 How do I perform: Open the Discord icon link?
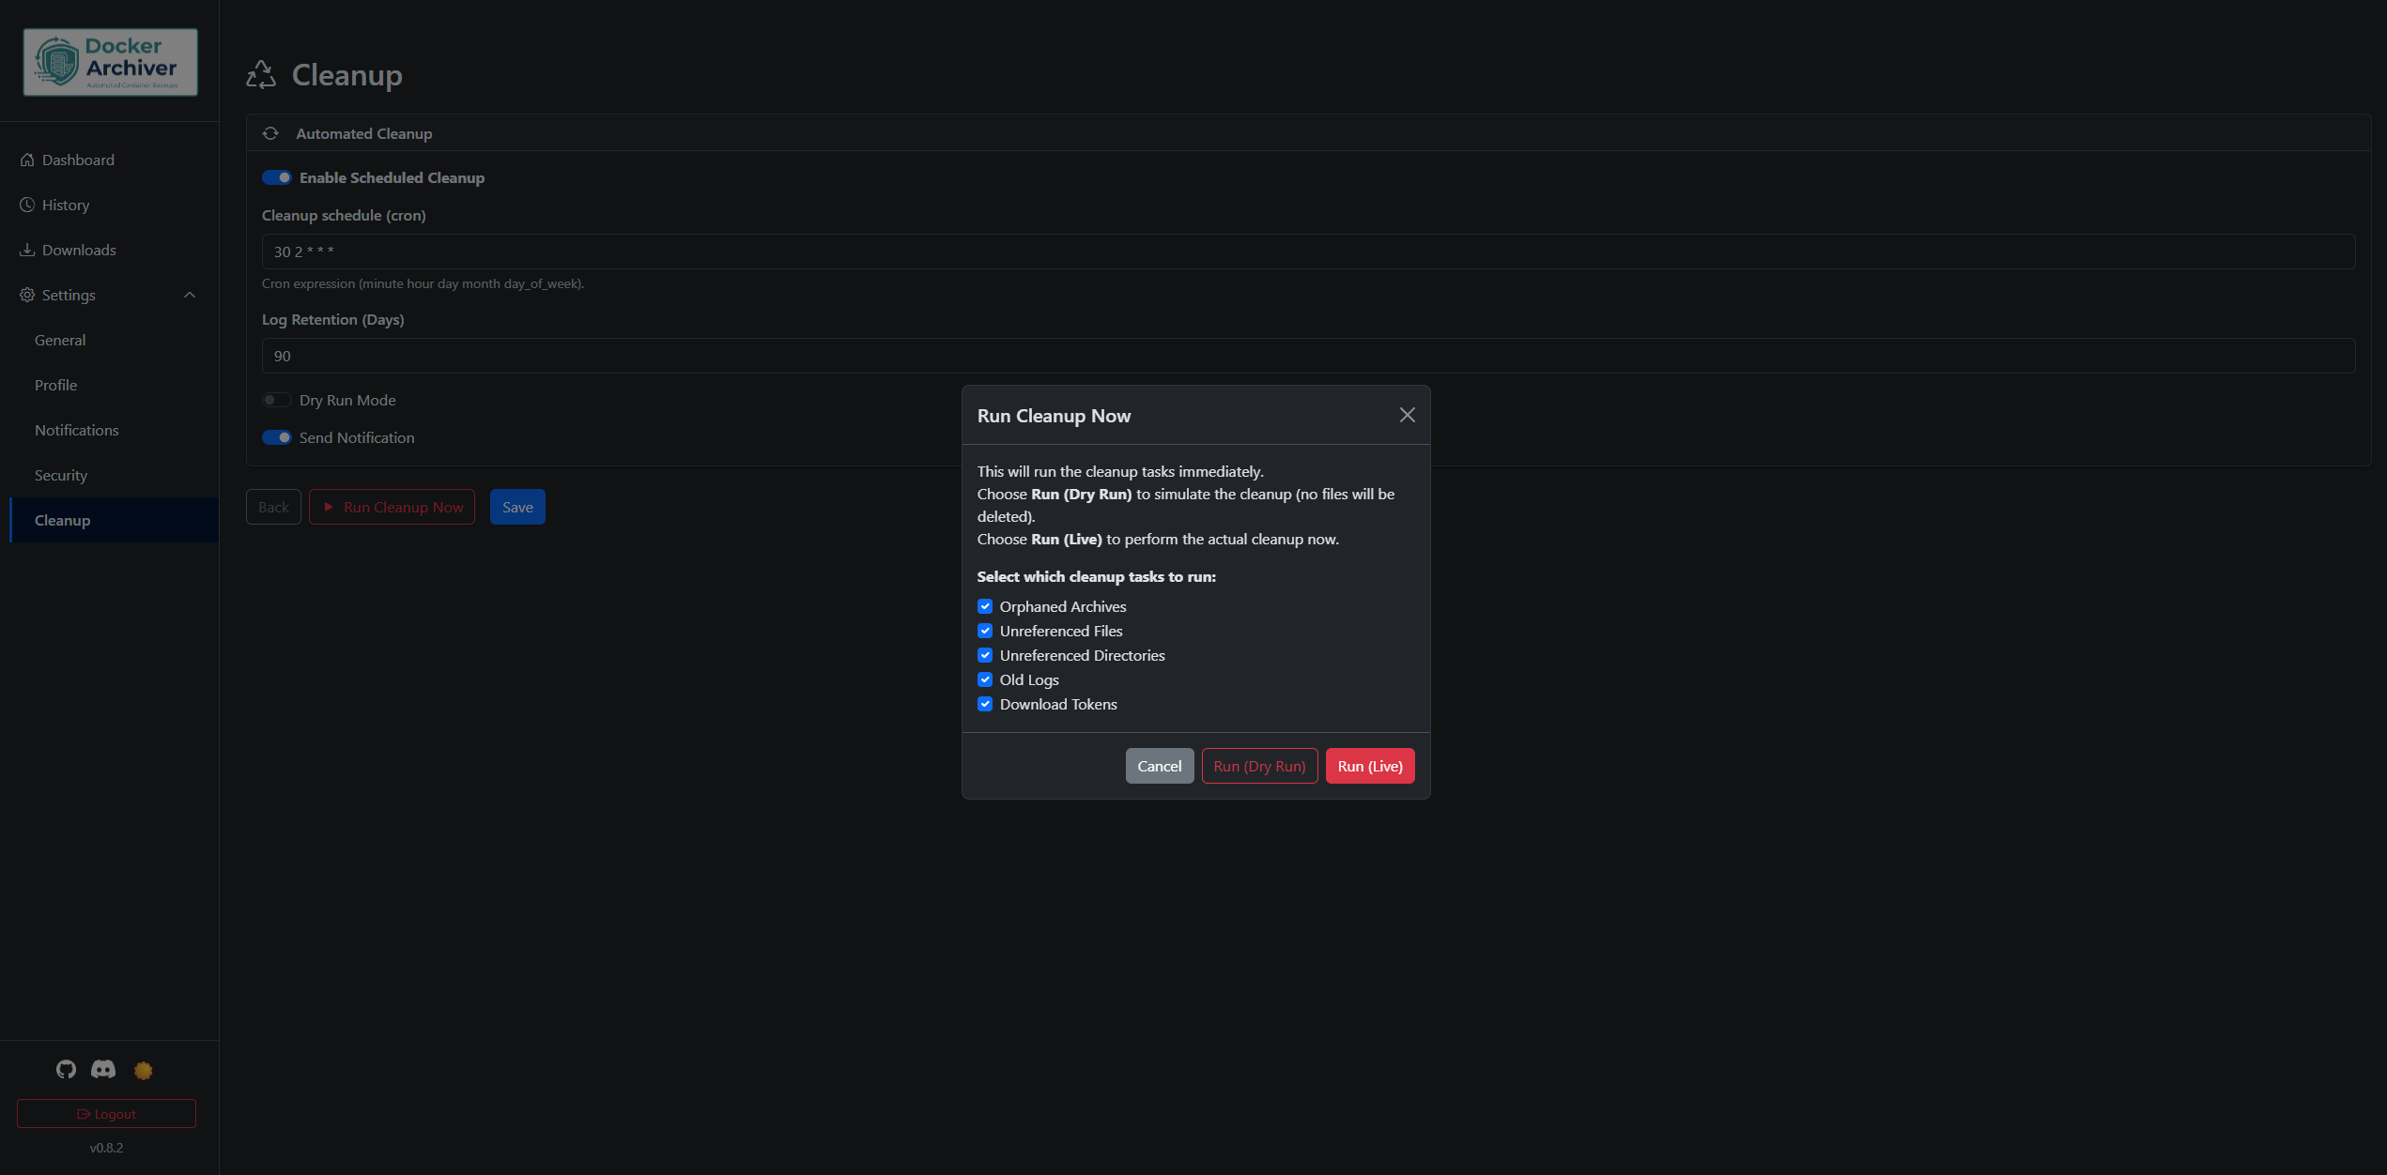coord(103,1069)
